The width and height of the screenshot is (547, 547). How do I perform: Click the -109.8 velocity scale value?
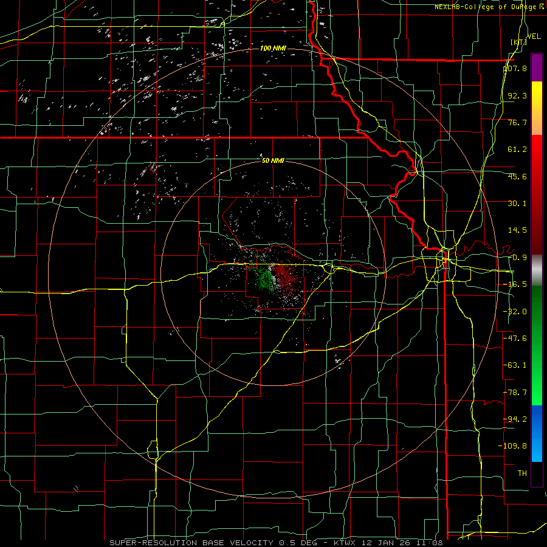513,446
